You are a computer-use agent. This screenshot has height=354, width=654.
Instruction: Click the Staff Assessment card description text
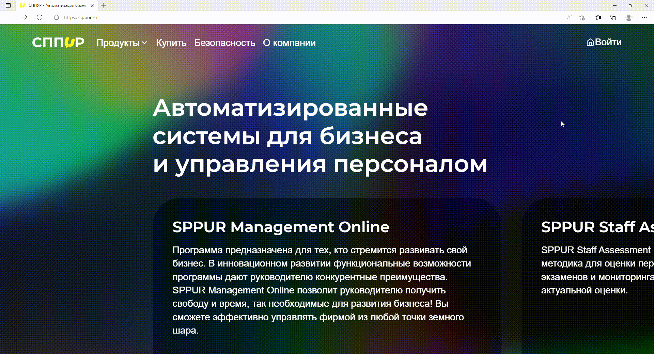[x=597, y=270]
